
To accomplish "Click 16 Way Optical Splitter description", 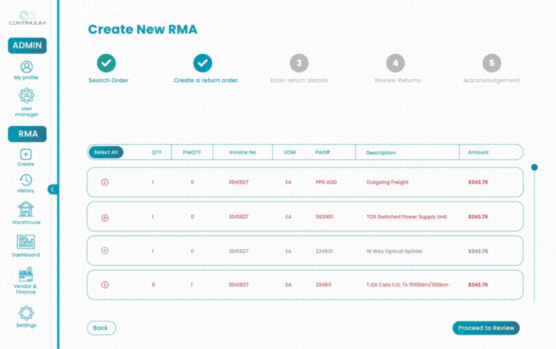I will (394, 251).
